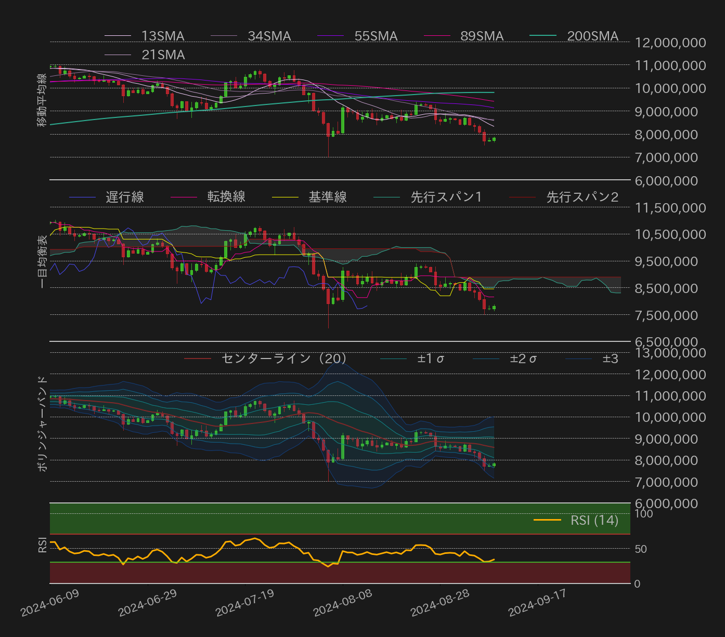Screen dimensions: 725x637
Task: Select the ボリンジャーバンド axis title
Action: tap(42, 423)
